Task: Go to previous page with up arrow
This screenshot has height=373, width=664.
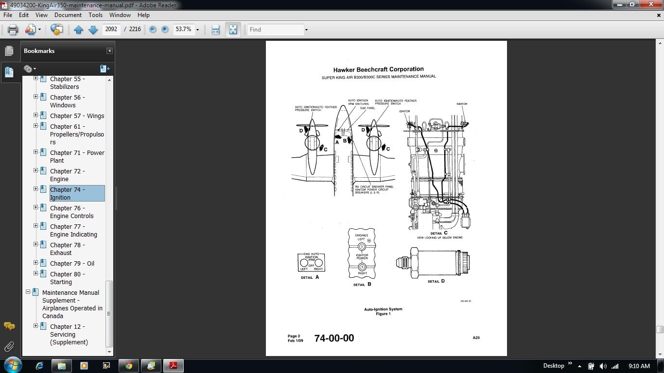Action: [79, 30]
